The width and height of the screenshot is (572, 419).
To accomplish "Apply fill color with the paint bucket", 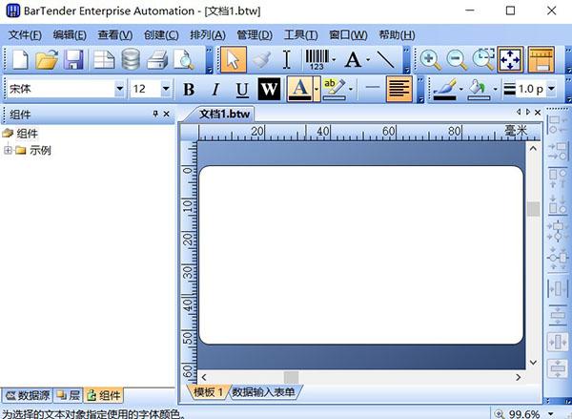I will pos(479,89).
